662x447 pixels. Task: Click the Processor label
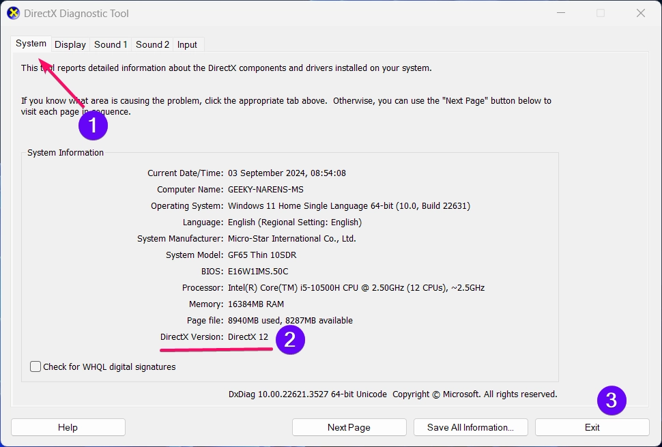tap(203, 288)
